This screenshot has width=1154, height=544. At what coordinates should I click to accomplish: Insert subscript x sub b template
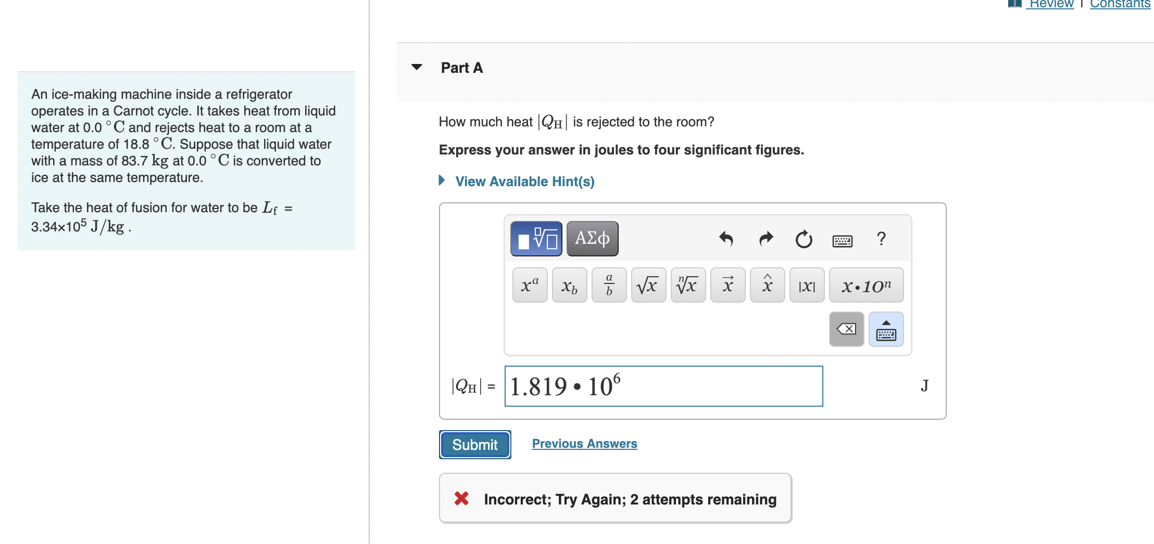(x=569, y=285)
